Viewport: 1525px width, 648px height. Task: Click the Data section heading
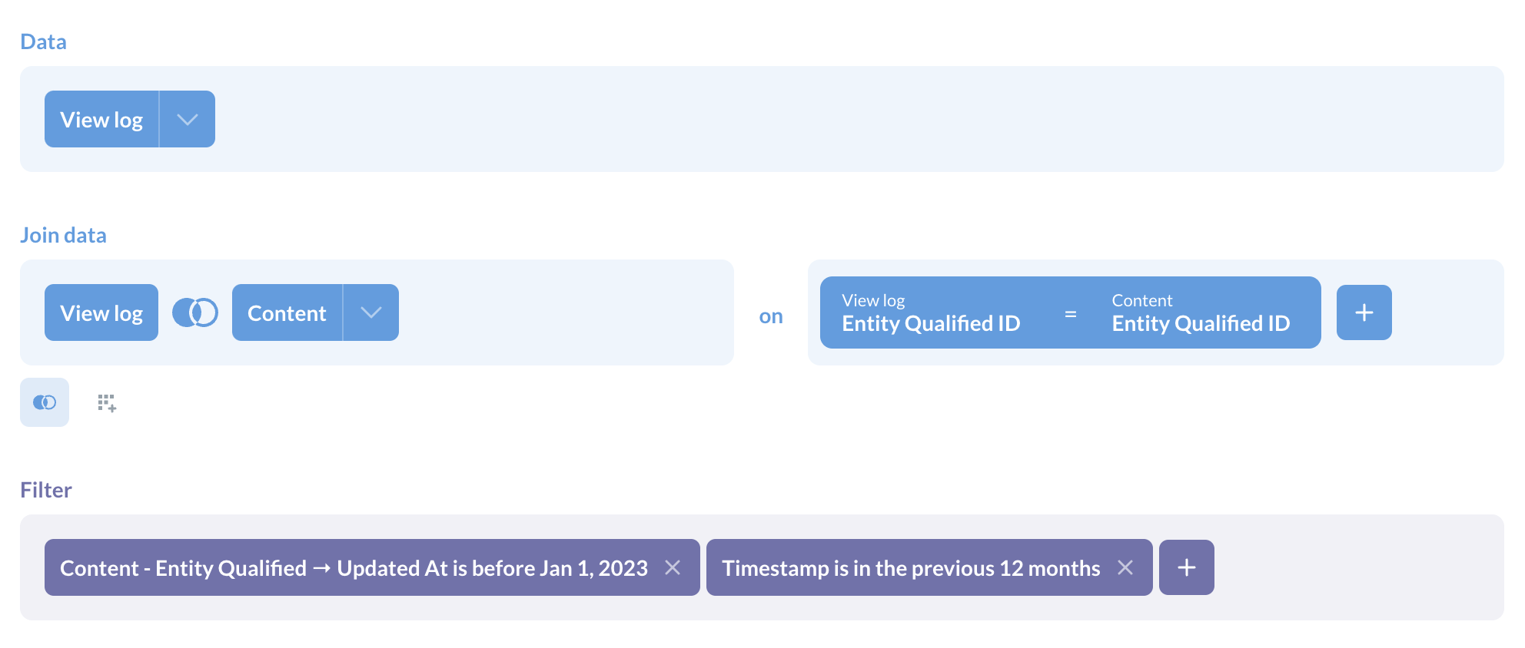pos(43,41)
